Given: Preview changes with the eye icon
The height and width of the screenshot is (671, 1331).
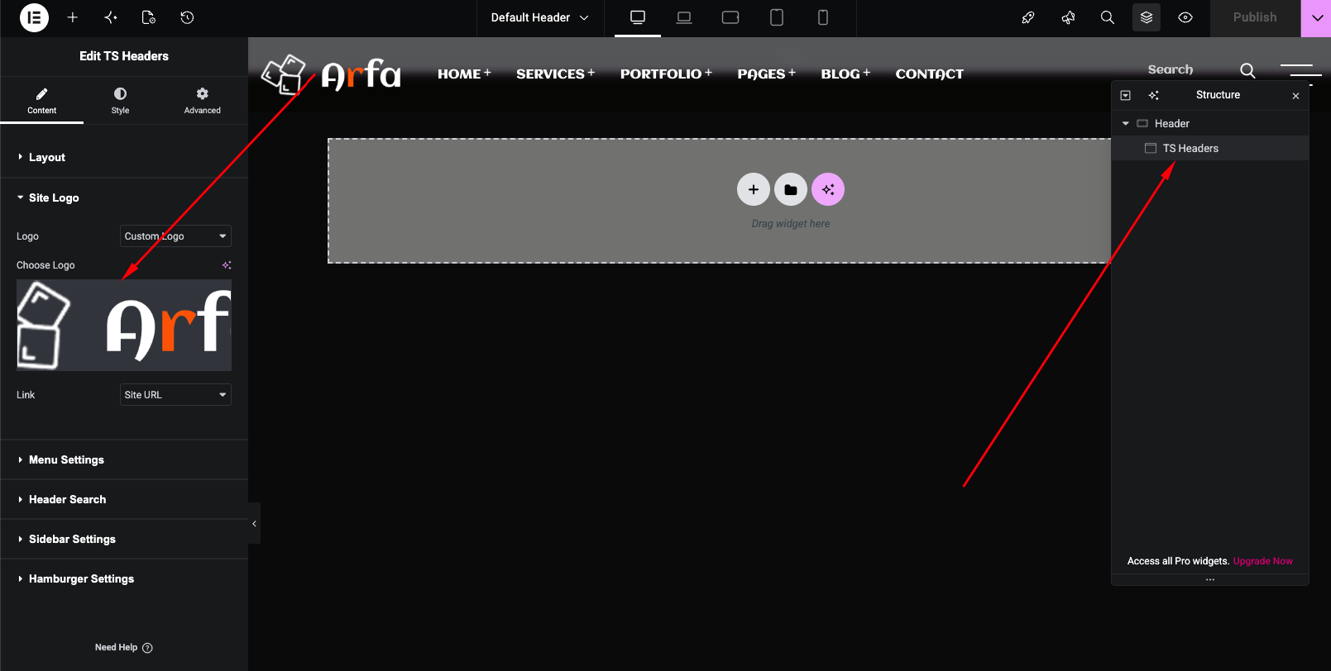Looking at the screenshot, I should click(1185, 17).
